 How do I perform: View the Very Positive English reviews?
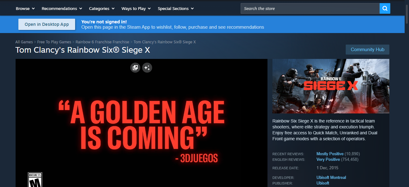(328, 159)
